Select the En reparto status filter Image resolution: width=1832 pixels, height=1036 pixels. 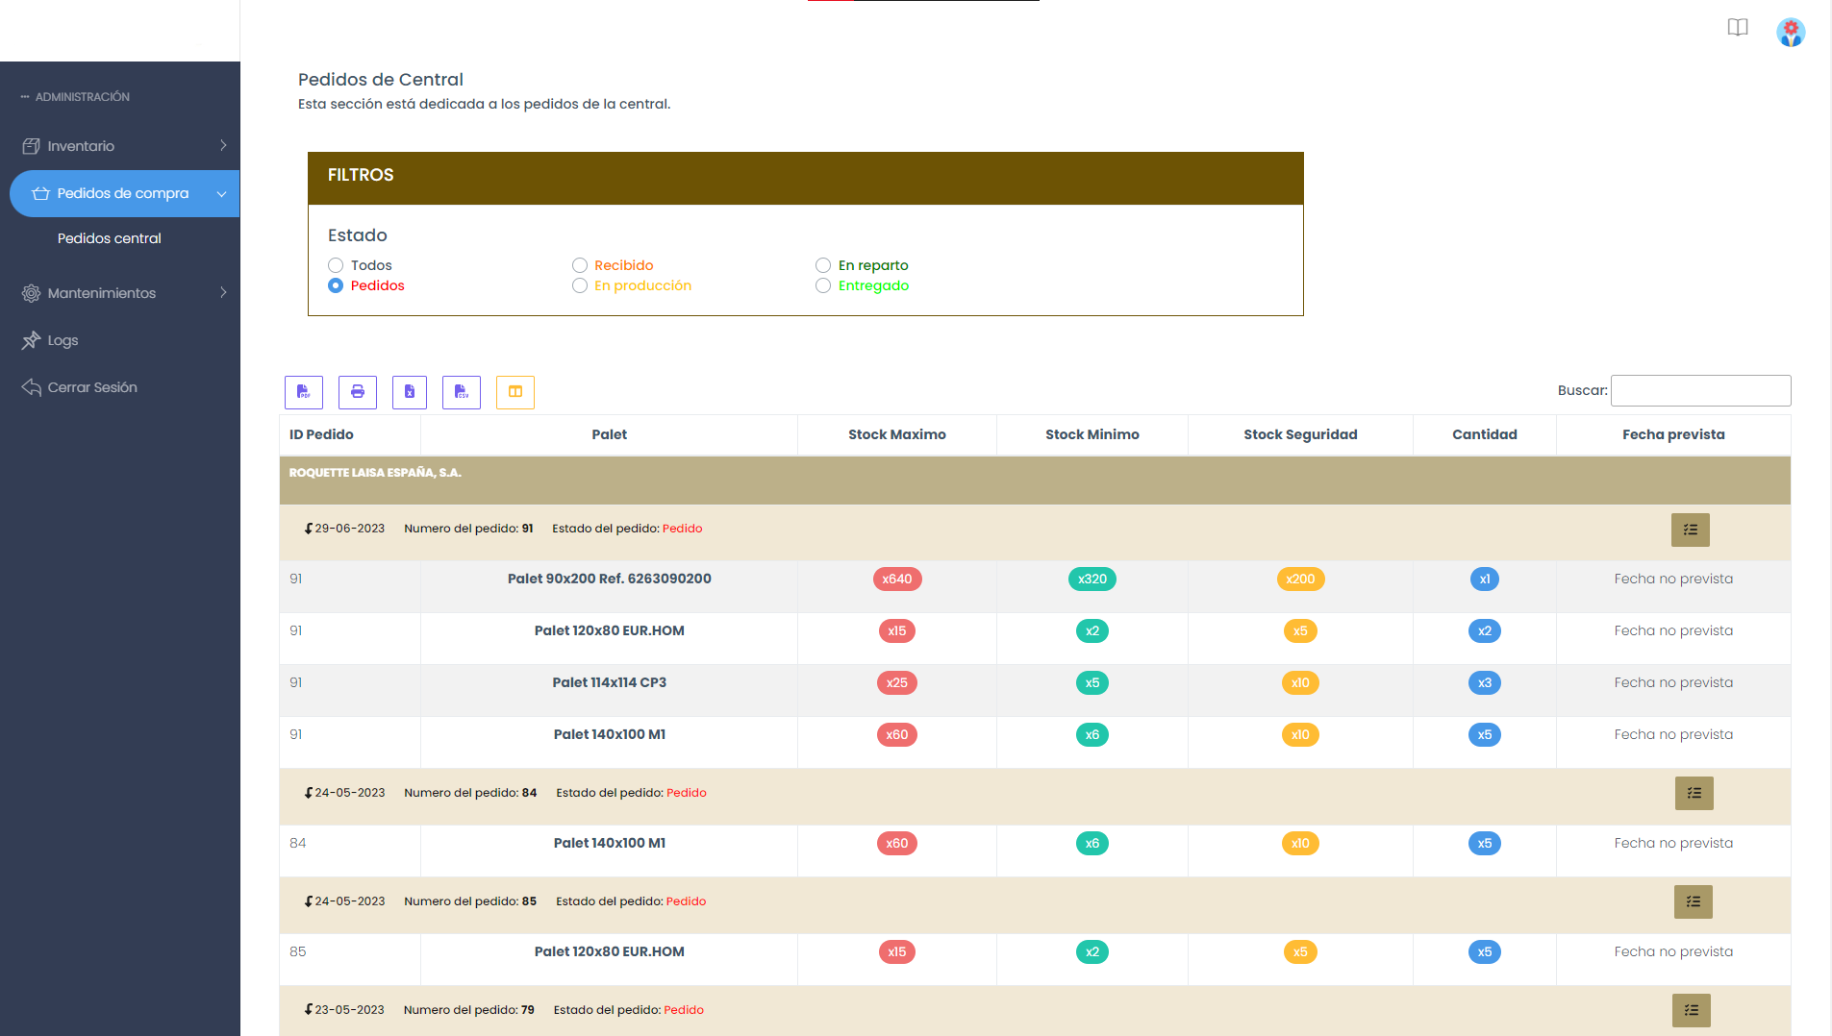click(x=823, y=265)
